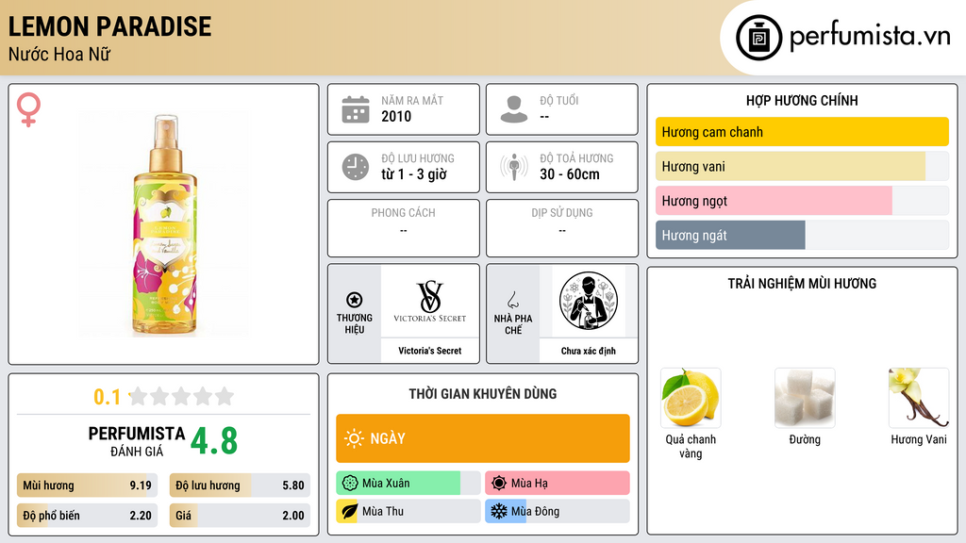
Task: Click the Hương cam chanh accord bar
Action: tap(802, 132)
